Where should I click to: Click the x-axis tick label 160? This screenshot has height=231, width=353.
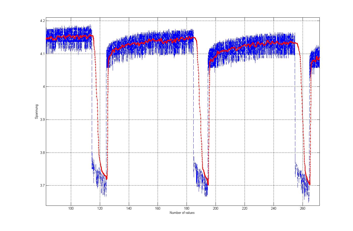pyautogui.click(x=158, y=208)
